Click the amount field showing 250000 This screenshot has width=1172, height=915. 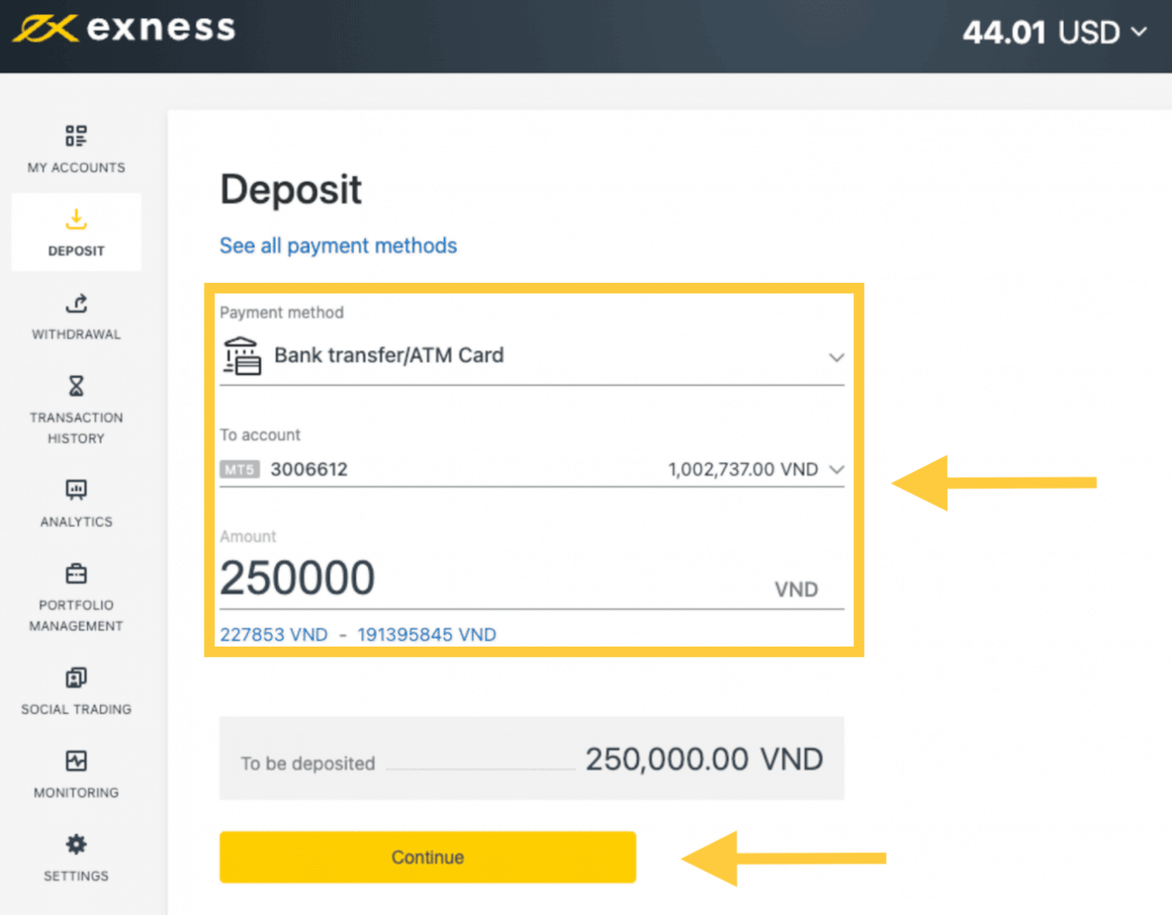point(531,578)
